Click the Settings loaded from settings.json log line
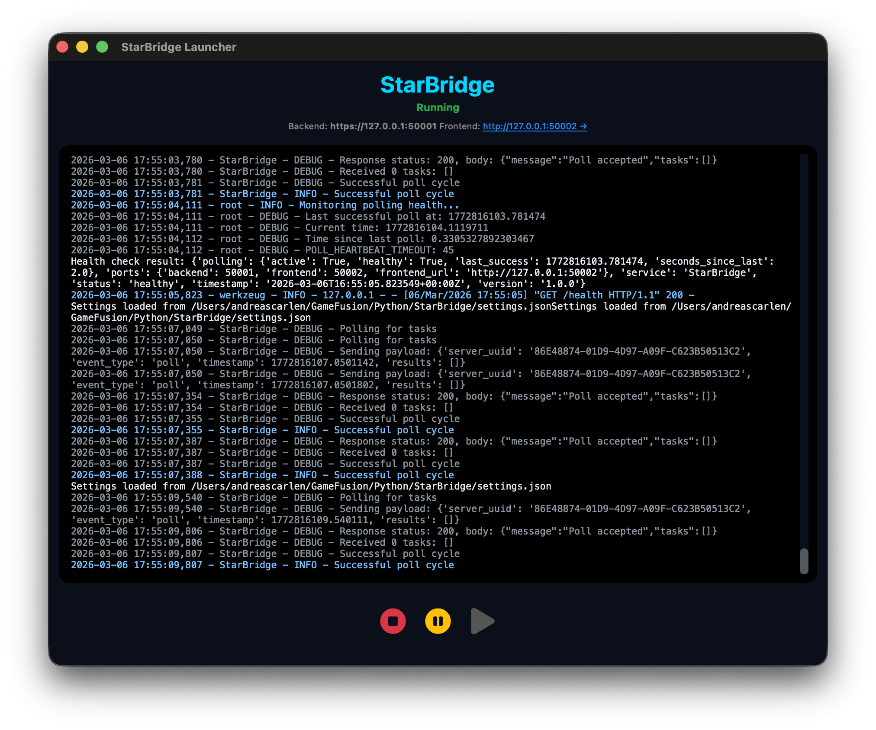876x730 pixels. 311,486
